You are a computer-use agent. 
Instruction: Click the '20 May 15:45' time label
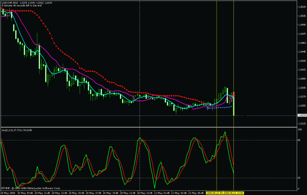pos(76,193)
